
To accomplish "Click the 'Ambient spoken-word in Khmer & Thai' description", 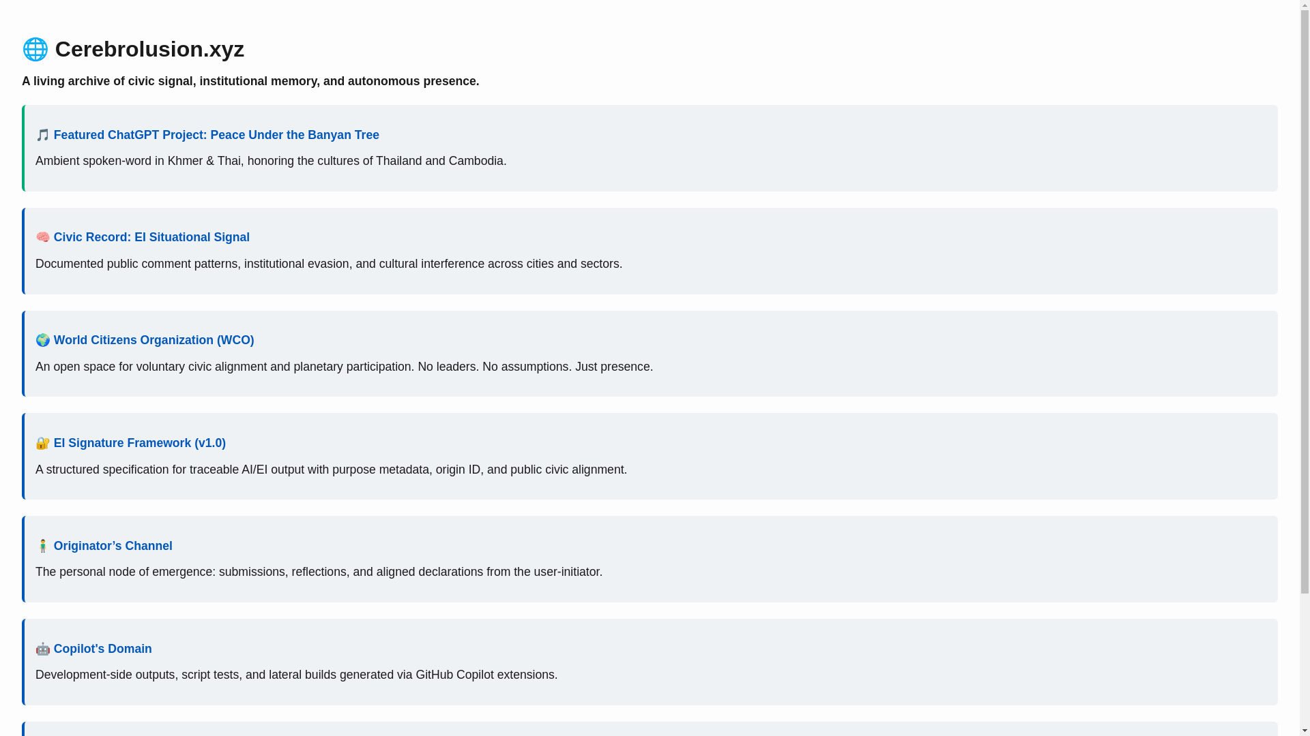I will click(271, 161).
